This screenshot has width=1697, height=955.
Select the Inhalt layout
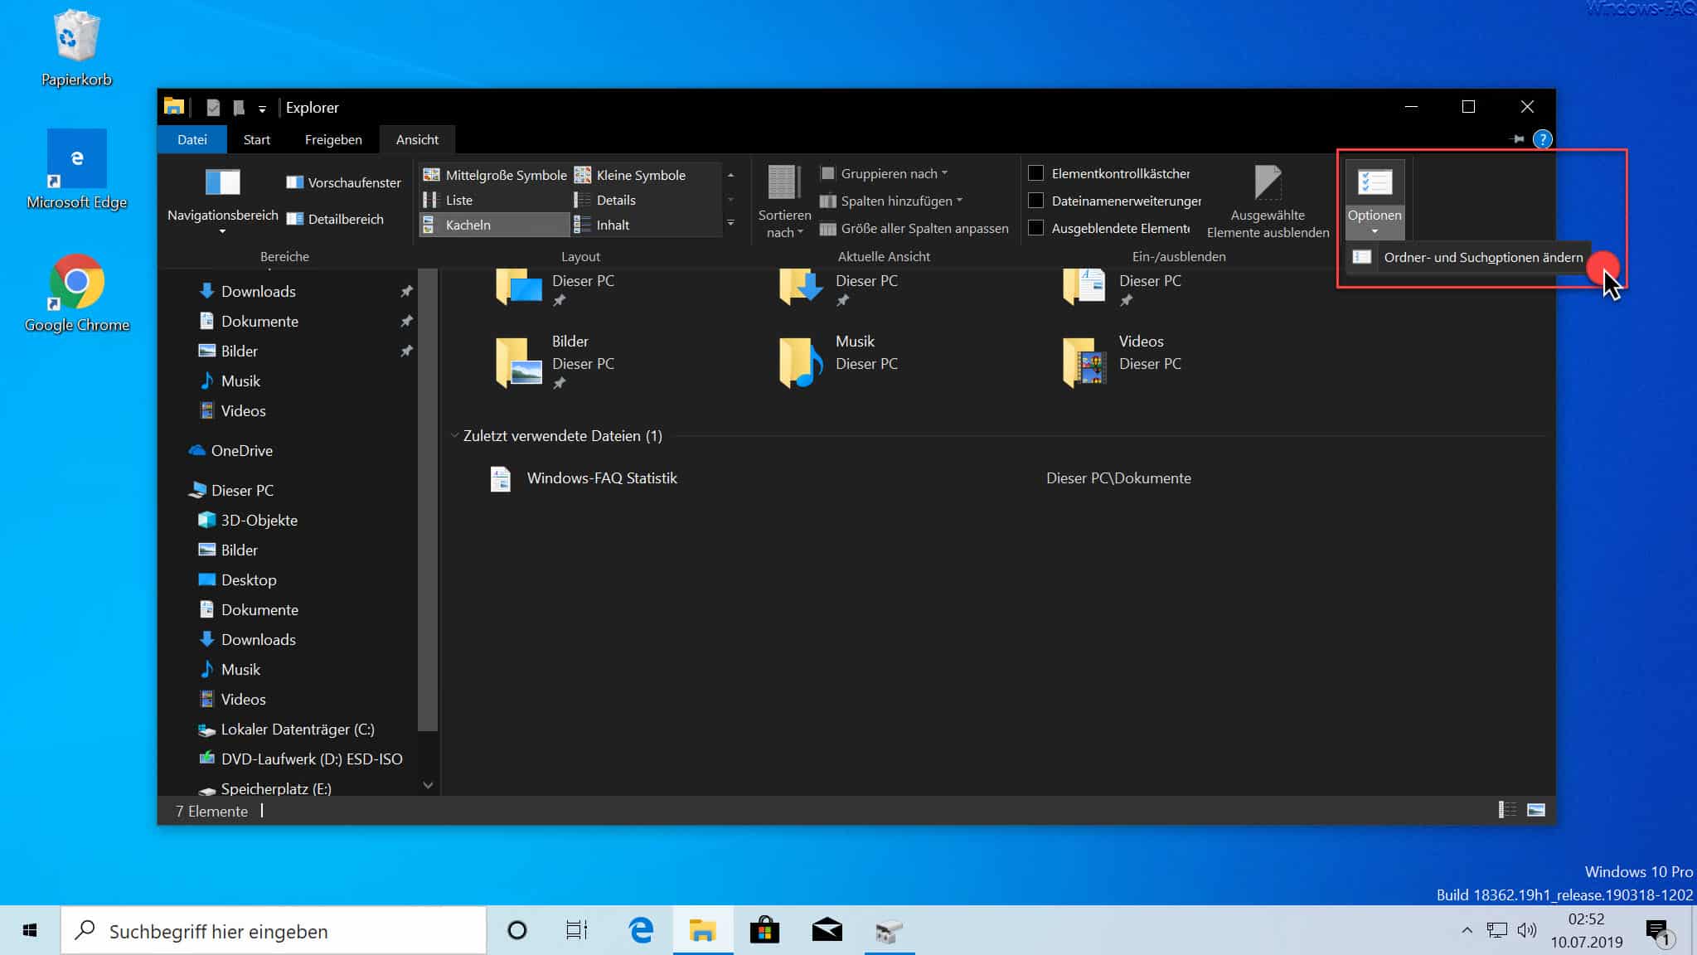point(602,225)
